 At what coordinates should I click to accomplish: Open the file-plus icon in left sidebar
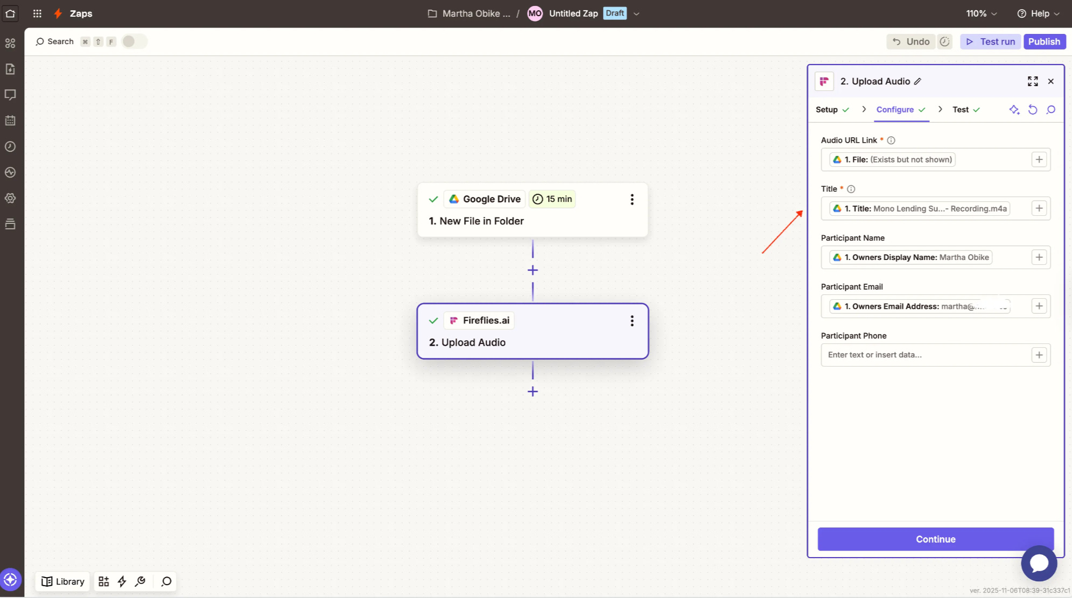click(10, 69)
